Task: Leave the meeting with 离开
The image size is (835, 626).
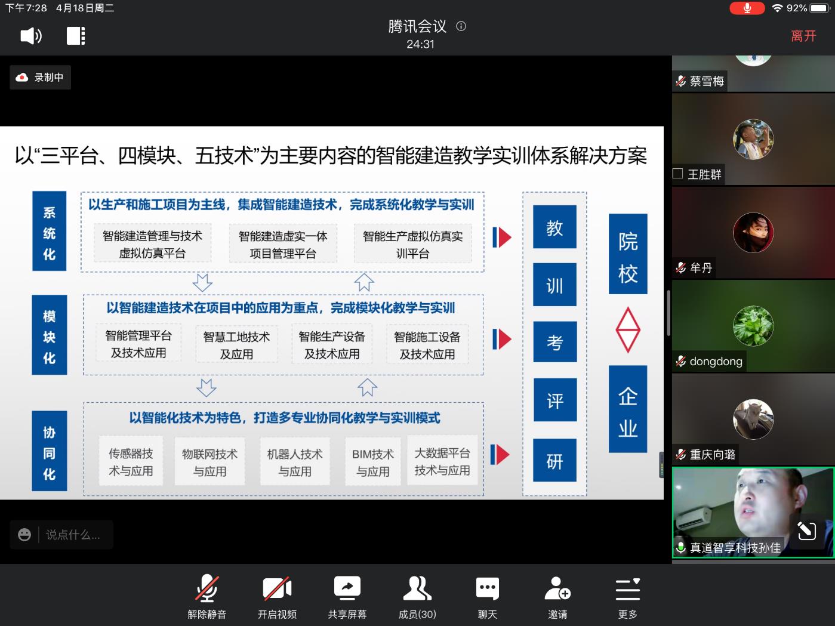Action: coord(803,36)
